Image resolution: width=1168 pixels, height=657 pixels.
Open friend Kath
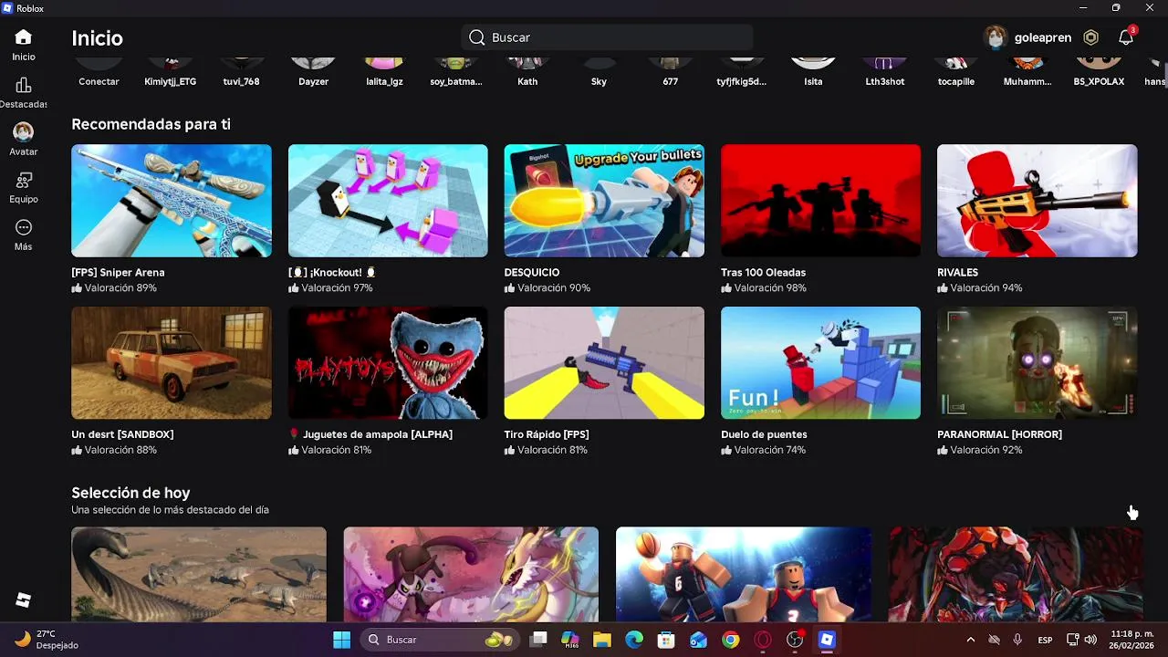coord(527,73)
